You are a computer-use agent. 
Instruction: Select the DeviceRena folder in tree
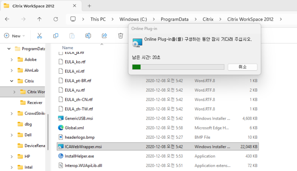[31, 145]
